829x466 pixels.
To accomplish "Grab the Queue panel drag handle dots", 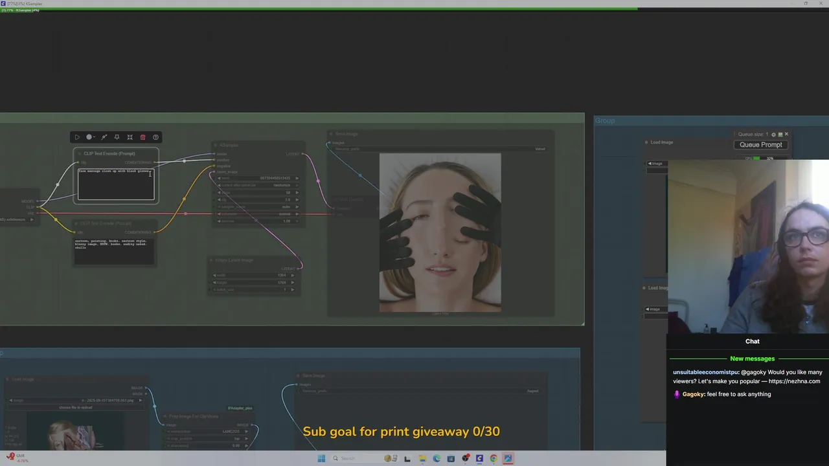I will 734,134.
